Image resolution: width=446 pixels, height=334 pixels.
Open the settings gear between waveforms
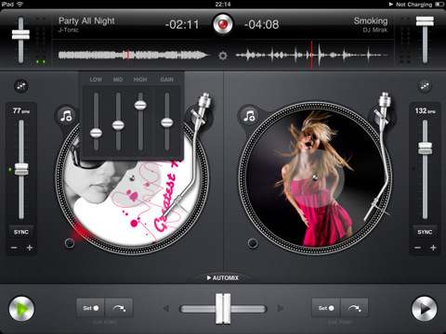click(x=223, y=56)
